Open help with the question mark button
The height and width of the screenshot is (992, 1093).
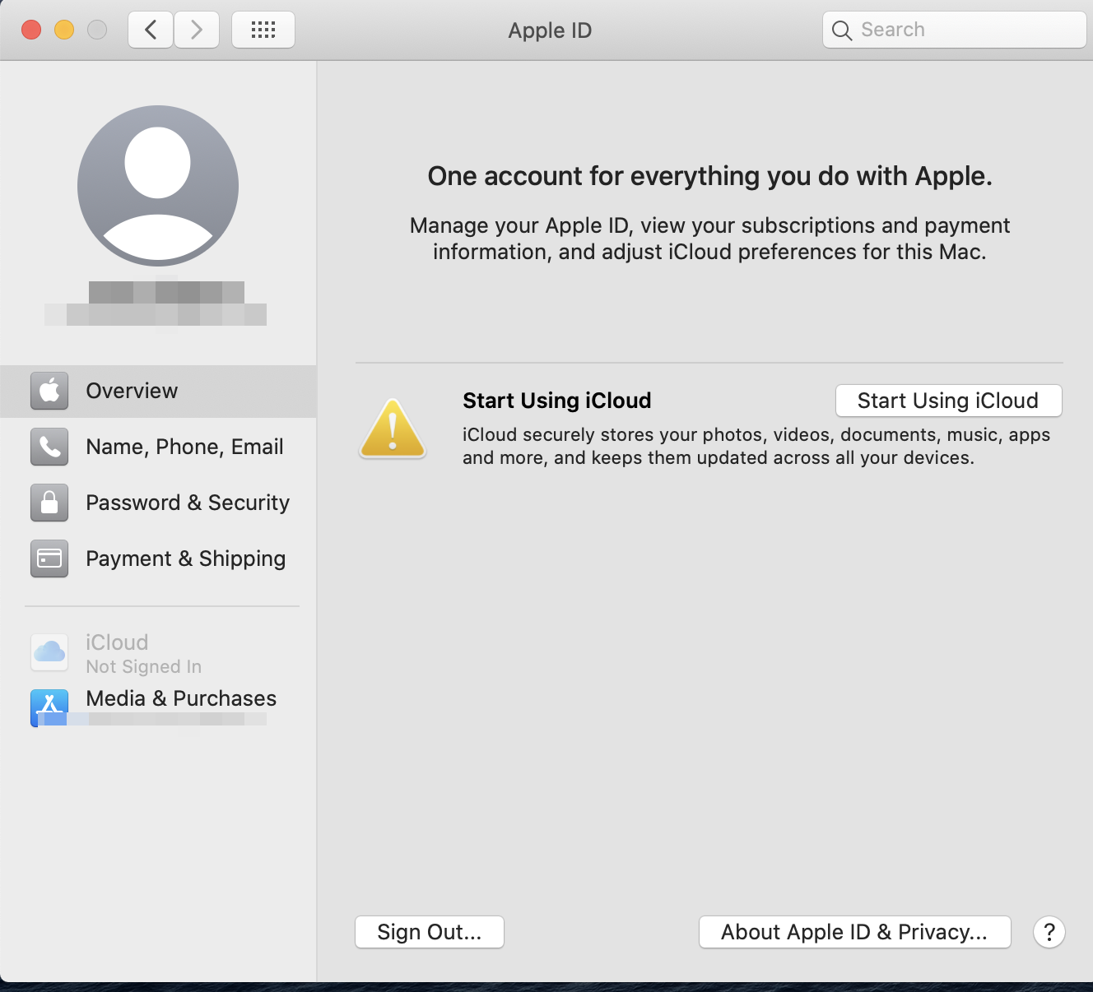tap(1049, 932)
